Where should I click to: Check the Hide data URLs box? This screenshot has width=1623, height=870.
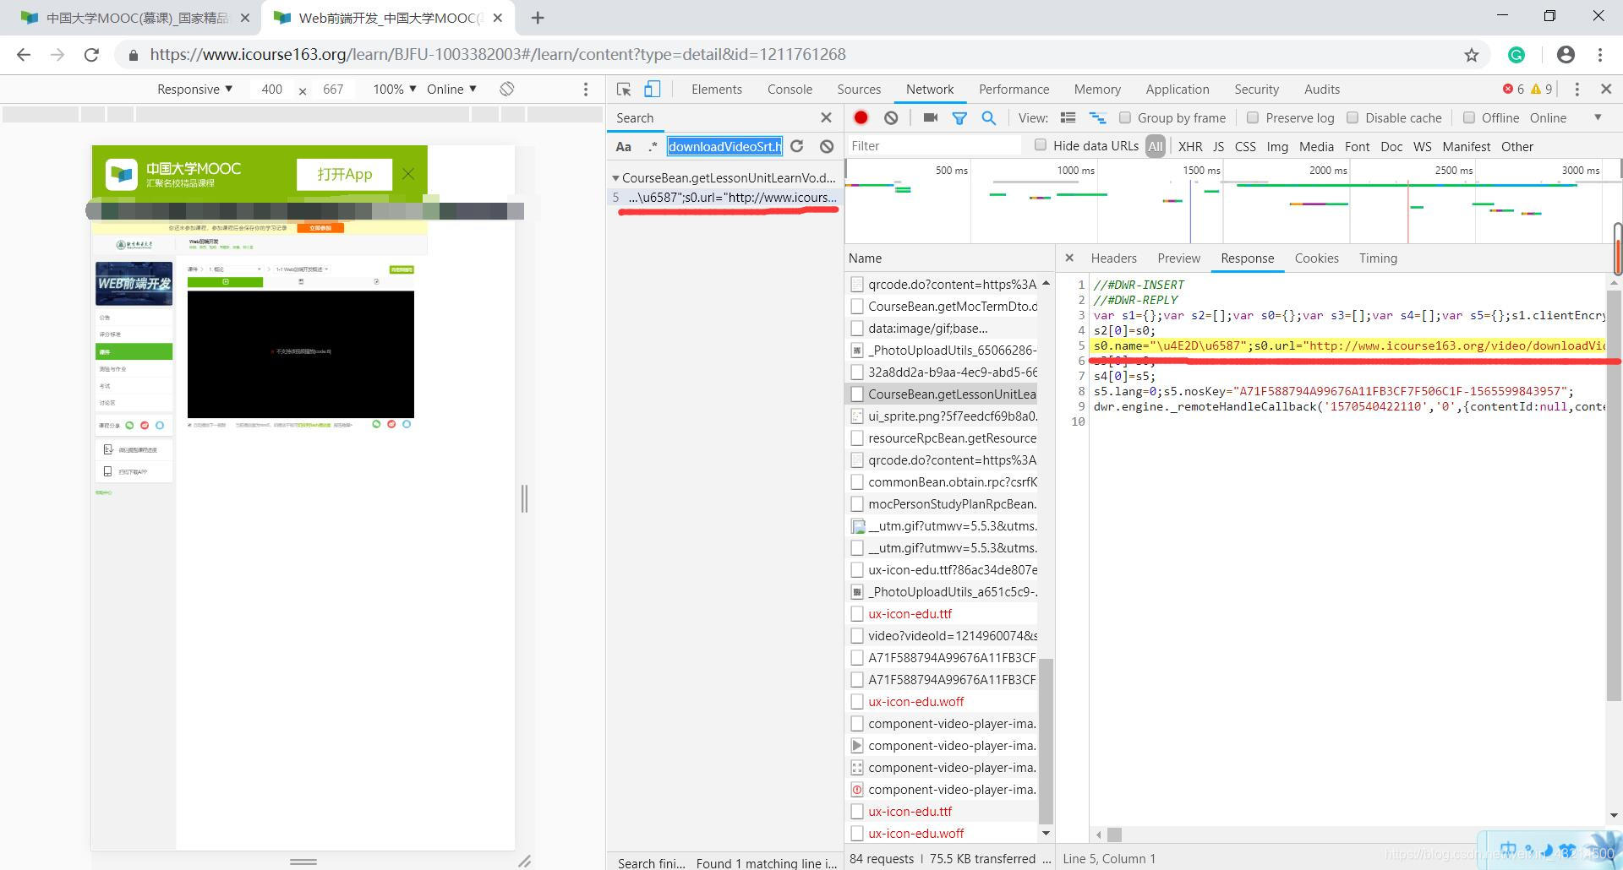click(x=1041, y=145)
